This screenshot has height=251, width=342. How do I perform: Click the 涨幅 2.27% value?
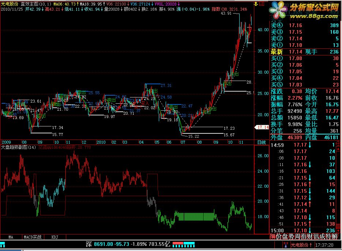pyautogui.click(x=295, y=98)
